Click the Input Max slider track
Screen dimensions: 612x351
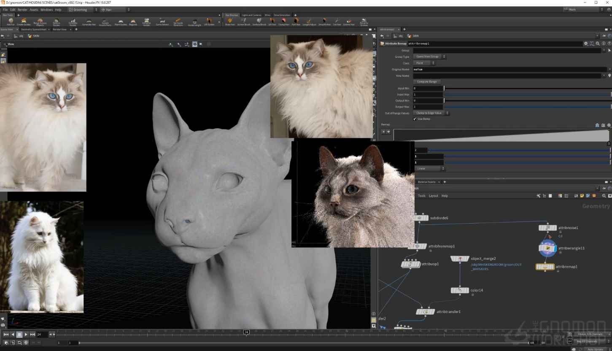[527, 94]
